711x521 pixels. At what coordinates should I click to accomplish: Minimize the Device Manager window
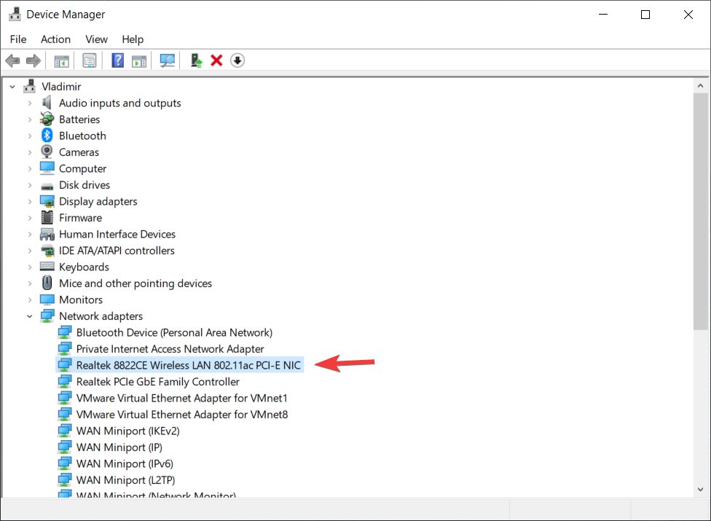(x=603, y=15)
